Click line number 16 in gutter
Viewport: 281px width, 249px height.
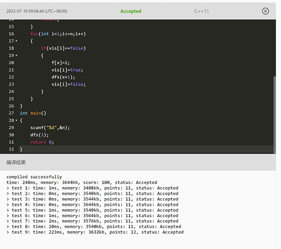click(11, 34)
